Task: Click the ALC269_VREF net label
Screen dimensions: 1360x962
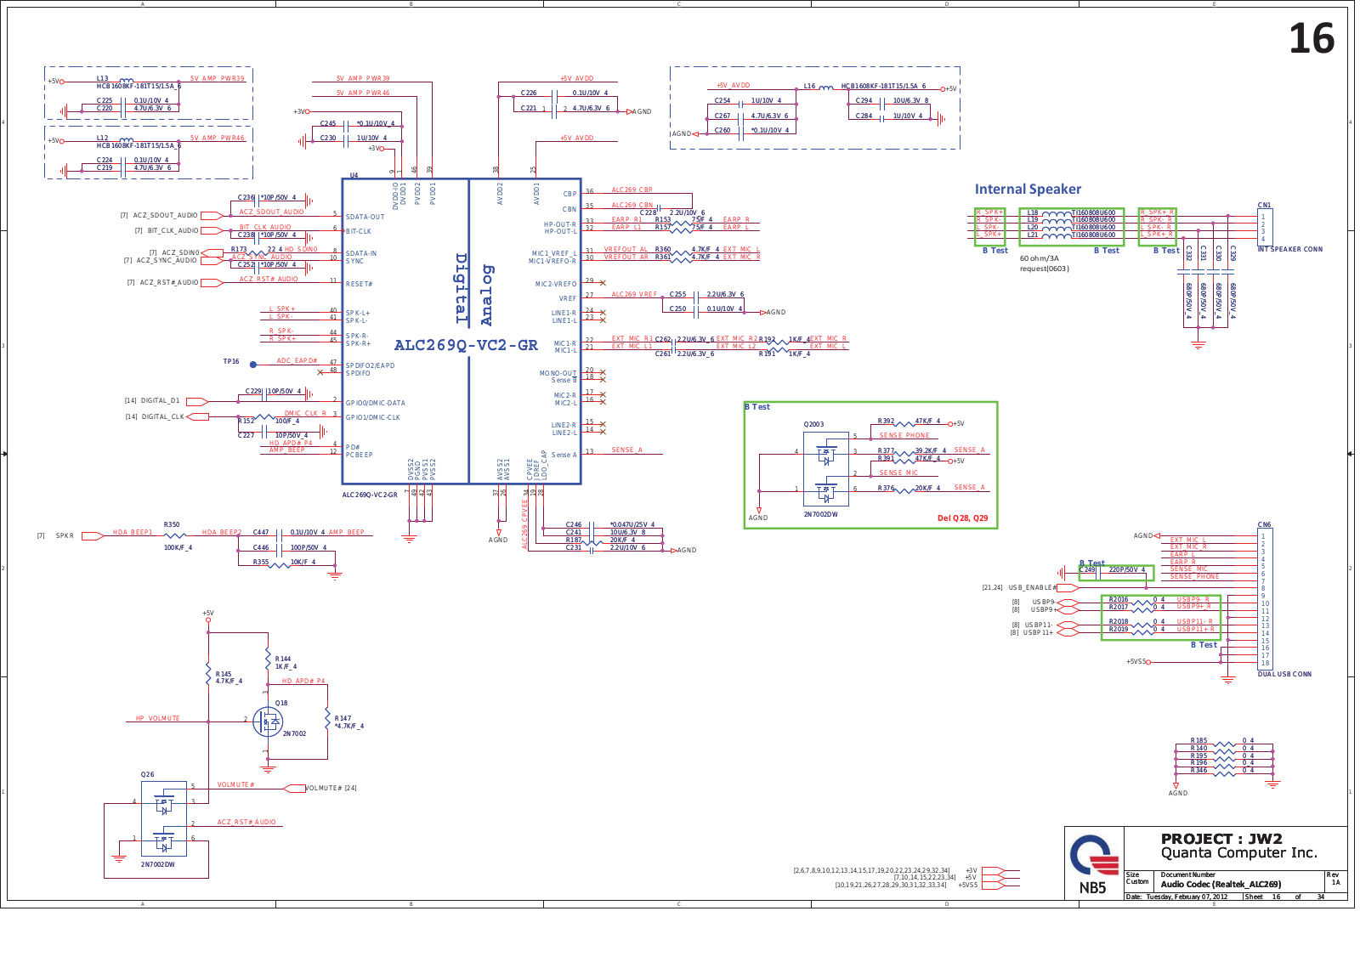Action: [634, 295]
